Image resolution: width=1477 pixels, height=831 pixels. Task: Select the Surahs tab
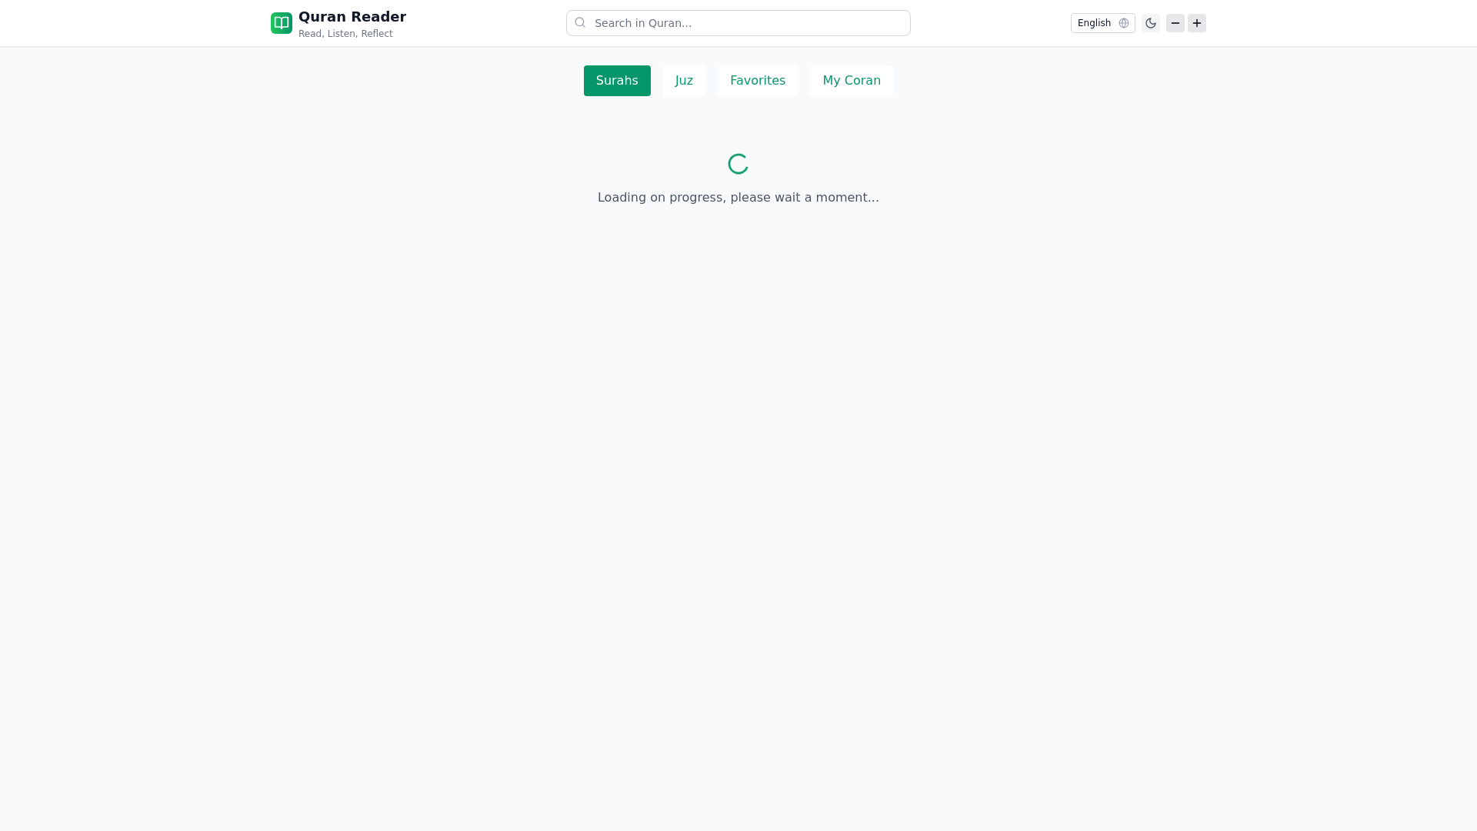[617, 81]
